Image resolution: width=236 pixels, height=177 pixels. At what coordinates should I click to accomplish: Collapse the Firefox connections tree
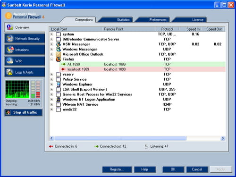52,59
